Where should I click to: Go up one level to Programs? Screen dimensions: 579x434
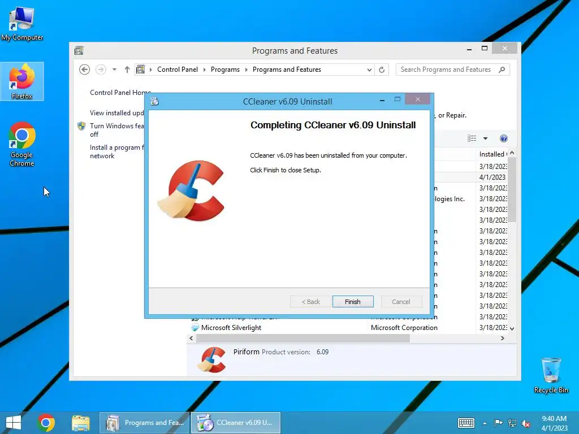pyautogui.click(x=127, y=70)
